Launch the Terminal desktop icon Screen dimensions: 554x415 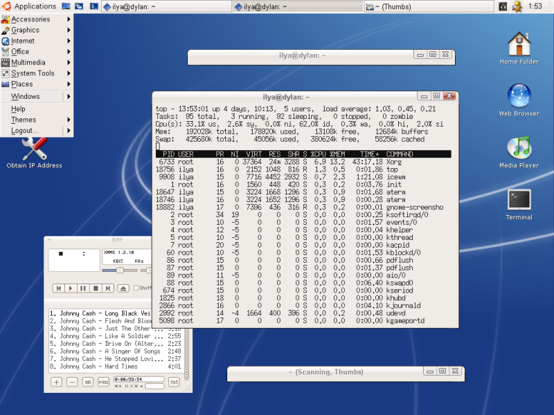pos(519,204)
